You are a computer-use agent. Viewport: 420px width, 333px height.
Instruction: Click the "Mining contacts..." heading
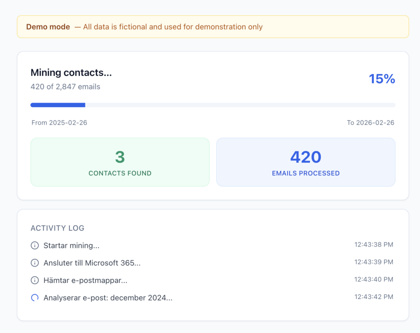pyautogui.click(x=71, y=73)
